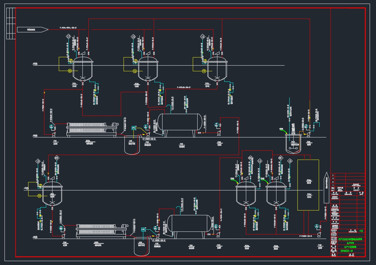Click pipe label P-V10201-100-C1 below pump P102
The width and height of the screenshot is (376, 265).
149,139
